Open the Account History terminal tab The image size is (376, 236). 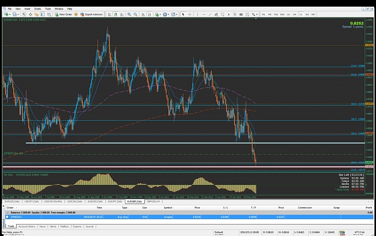point(27,226)
